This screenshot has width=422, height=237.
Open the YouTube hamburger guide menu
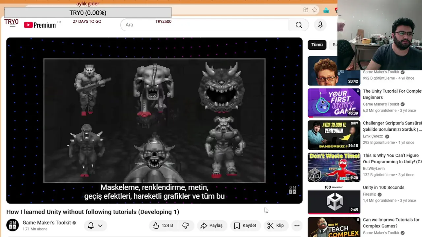pyautogui.click(x=13, y=25)
